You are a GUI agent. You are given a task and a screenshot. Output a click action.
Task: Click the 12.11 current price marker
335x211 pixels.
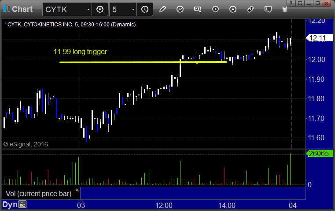click(320, 38)
